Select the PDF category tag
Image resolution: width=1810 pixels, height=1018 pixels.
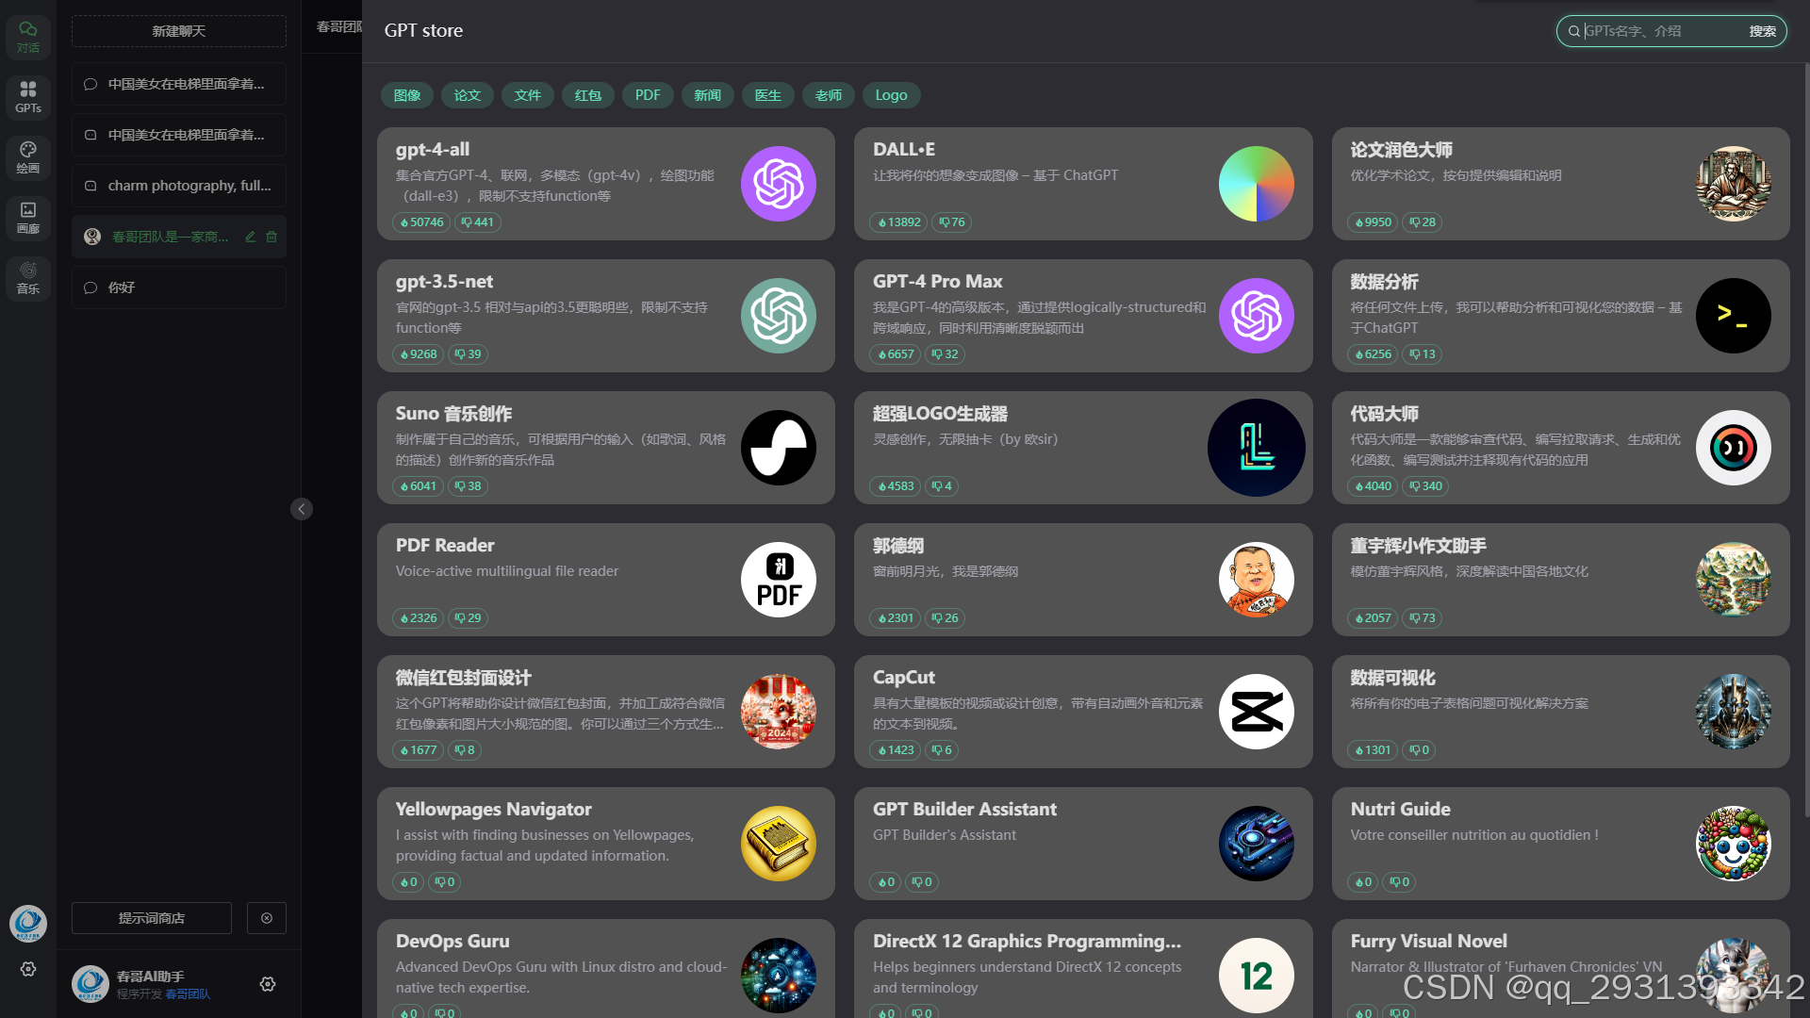[x=648, y=95]
